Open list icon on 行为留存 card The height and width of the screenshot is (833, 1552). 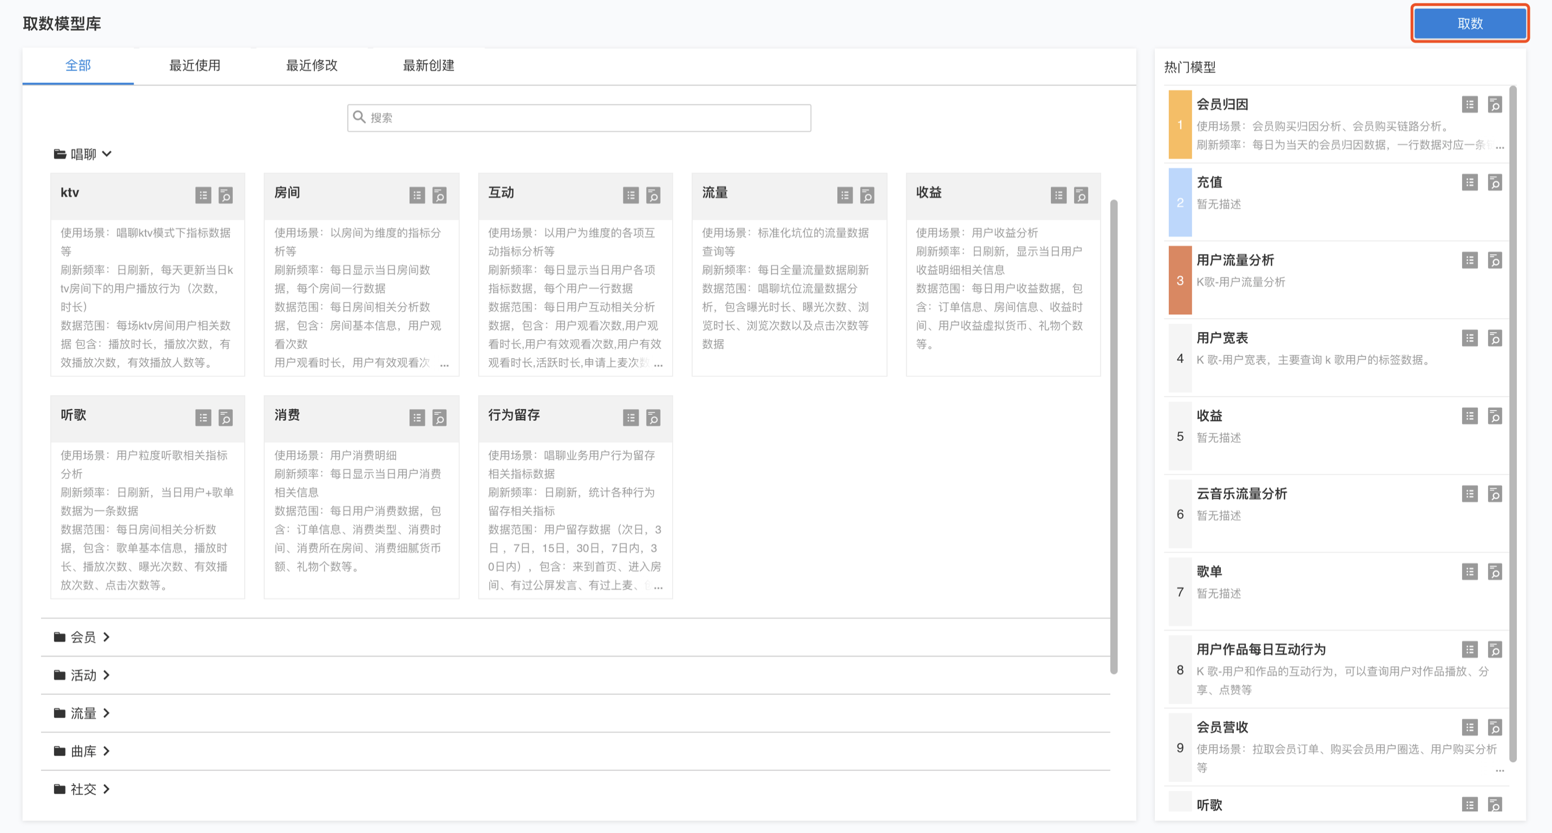pos(631,418)
